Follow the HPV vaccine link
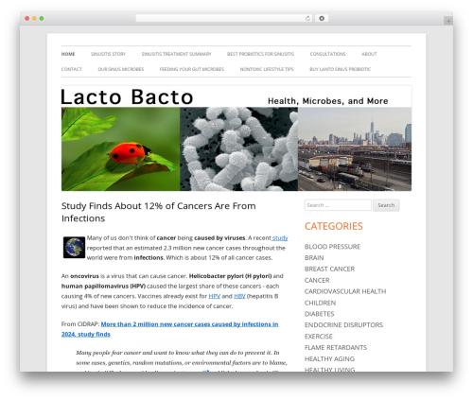The width and height of the screenshot is (473, 400). coord(215,296)
